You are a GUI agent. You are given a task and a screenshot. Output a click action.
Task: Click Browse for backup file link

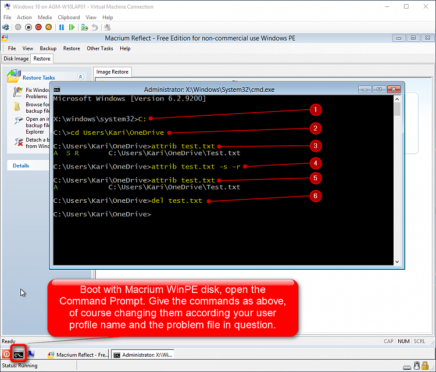tap(37, 108)
